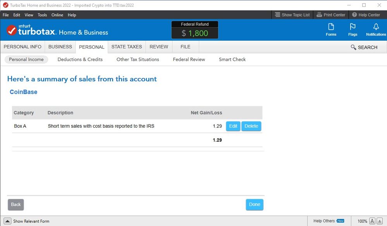Open the Help Center
This screenshot has width=387, height=226.
(366, 15)
